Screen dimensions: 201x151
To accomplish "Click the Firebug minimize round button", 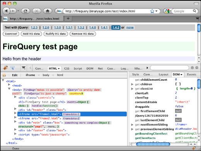I will click(x=192, y=68).
